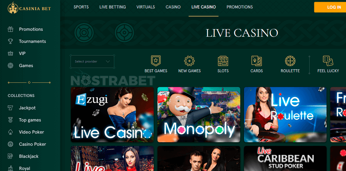Launch the Monopoly live game thumbnail
Image resolution: width=346 pixels, height=171 pixels.
[x=199, y=115]
